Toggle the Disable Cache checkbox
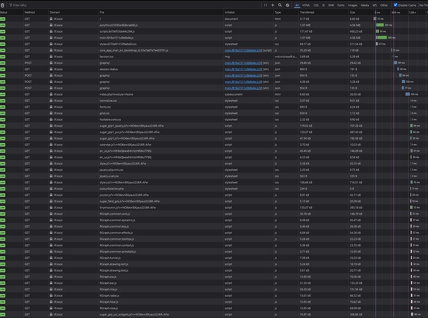This screenshot has width=428, height=318. coord(395,4)
